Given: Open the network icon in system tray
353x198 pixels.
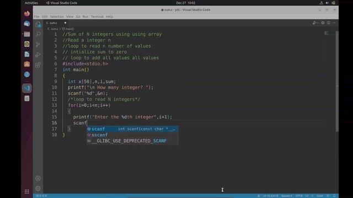Looking at the screenshot, I should pos(321,3).
